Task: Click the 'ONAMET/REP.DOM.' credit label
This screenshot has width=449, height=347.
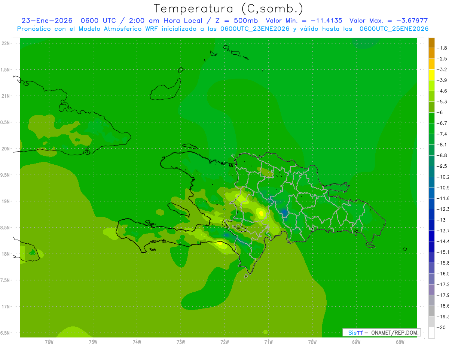Action: pyautogui.click(x=394, y=332)
